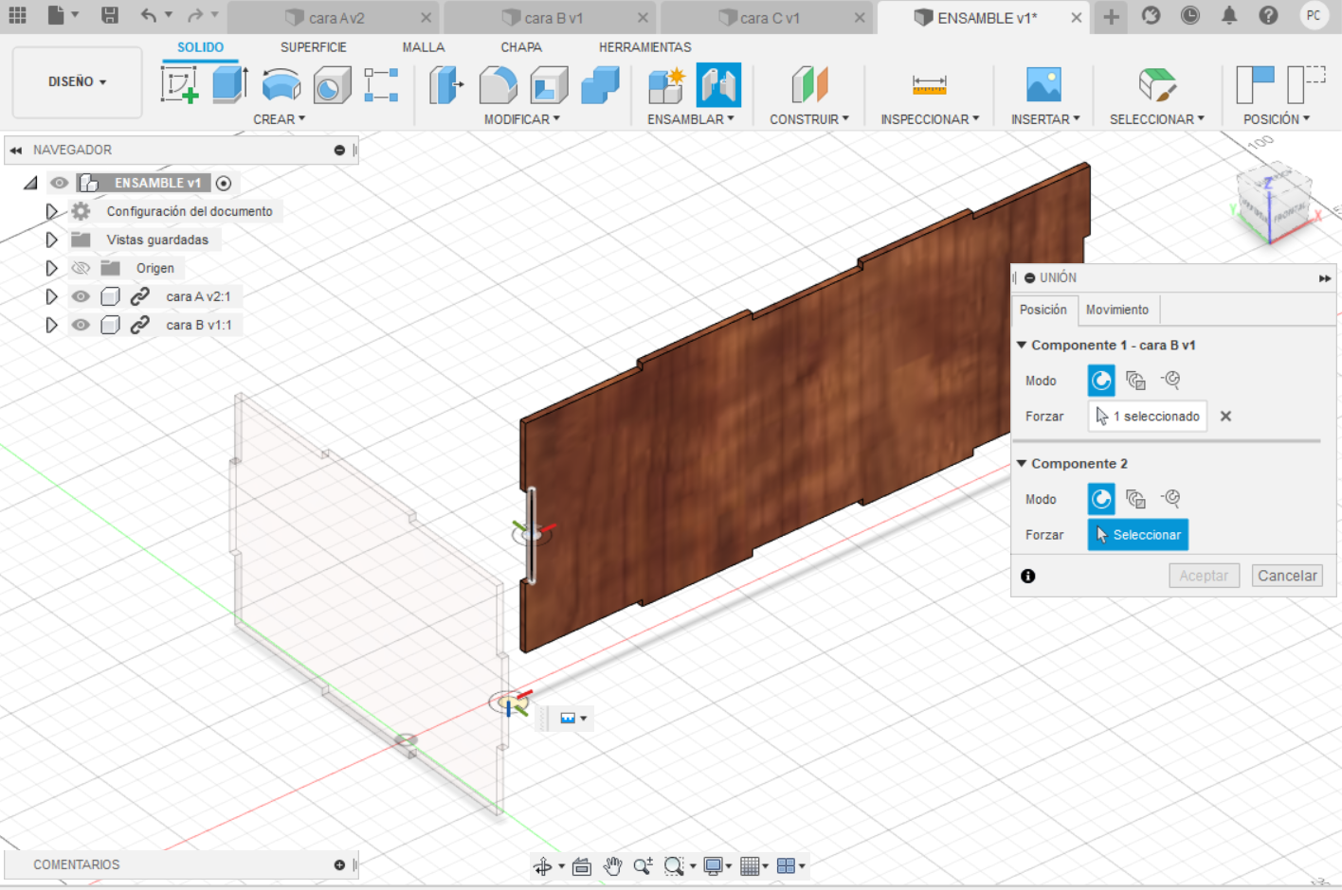
Task: Select the Revolve tool
Action: click(281, 84)
